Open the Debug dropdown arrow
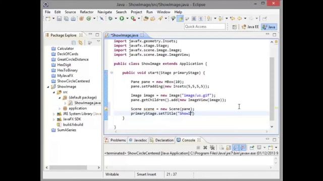 click(x=116, y=19)
